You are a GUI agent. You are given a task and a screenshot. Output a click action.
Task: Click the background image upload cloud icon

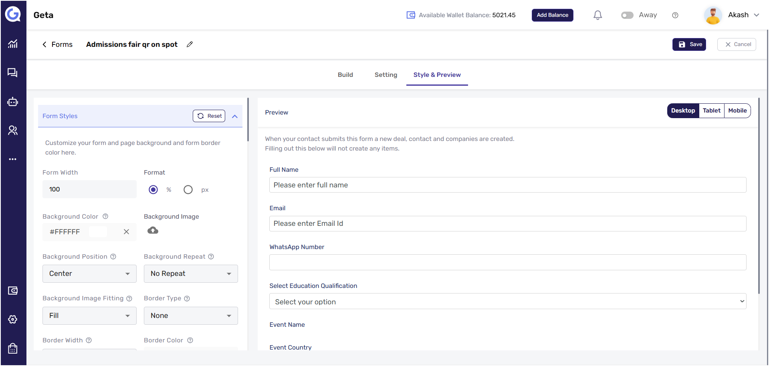[153, 230]
